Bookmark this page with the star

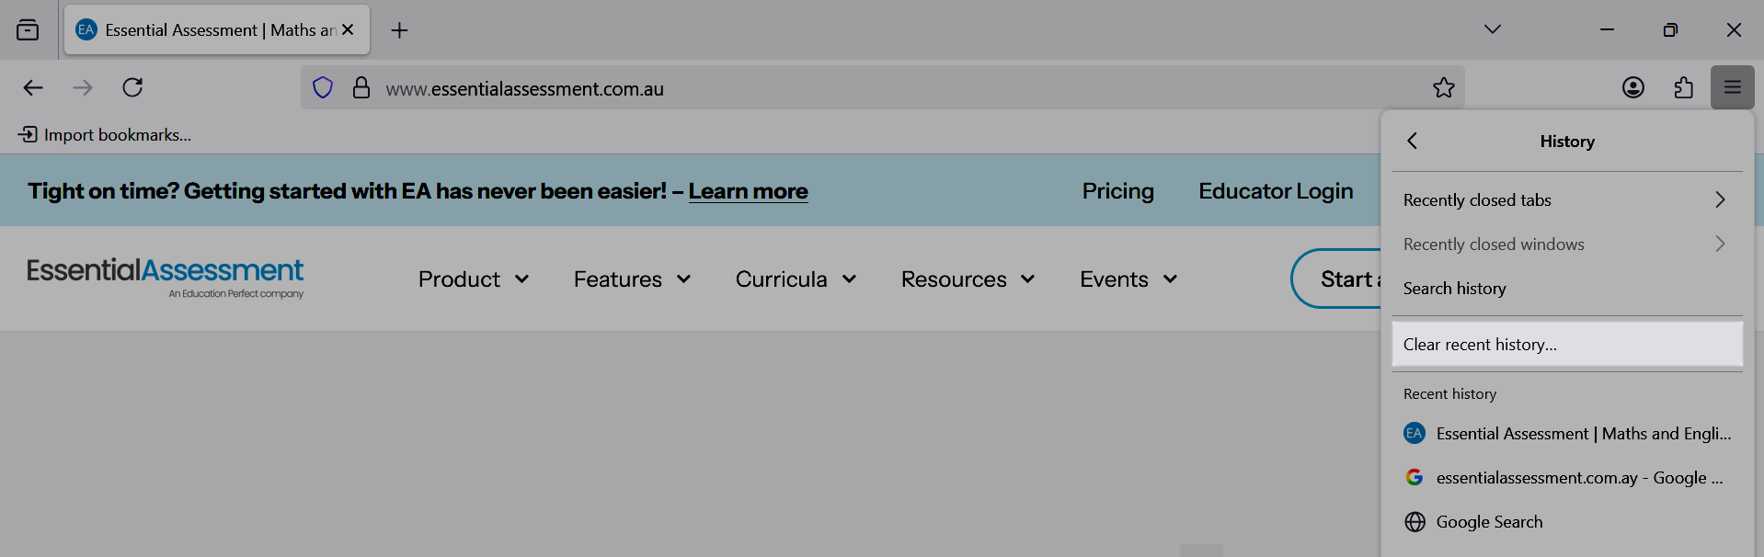click(1444, 87)
